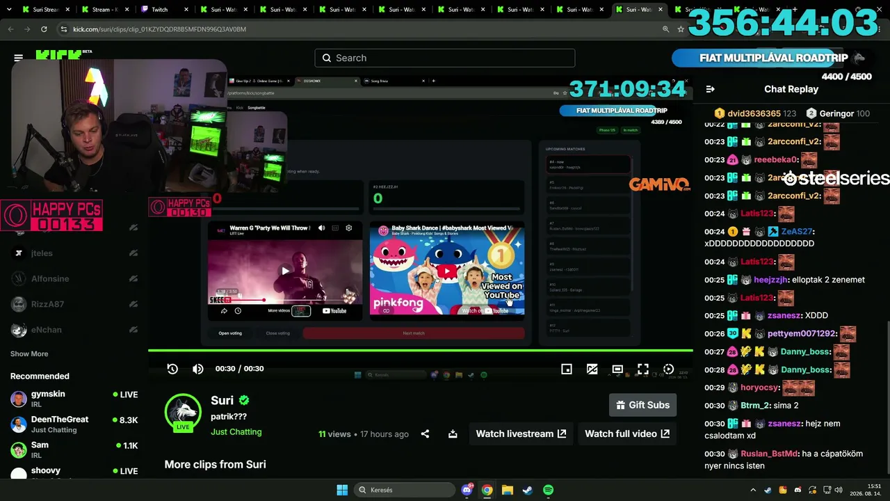Enter fullscreen on the clip player
The image size is (890, 501).
(643, 369)
